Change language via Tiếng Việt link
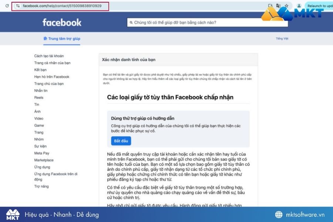Viewport: 333px width, 222px height. (x=282, y=38)
